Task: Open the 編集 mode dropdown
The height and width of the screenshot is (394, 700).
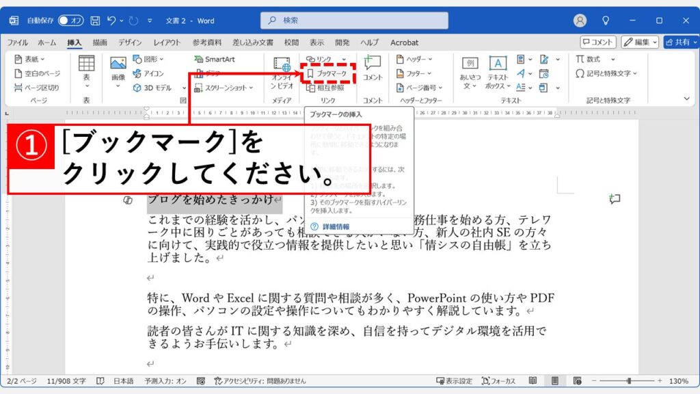Action: click(640, 42)
